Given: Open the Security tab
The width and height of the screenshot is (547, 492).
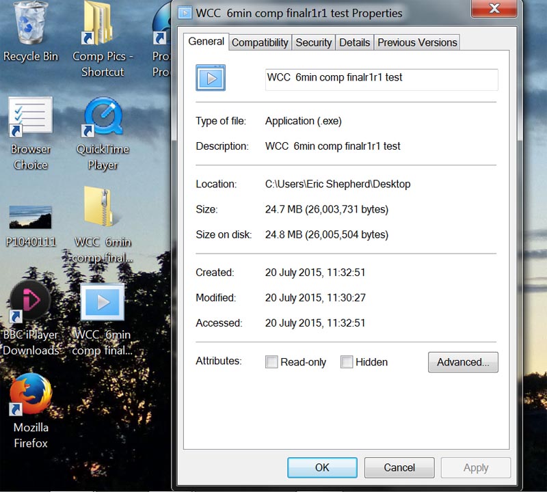Looking at the screenshot, I should tap(313, 42).
